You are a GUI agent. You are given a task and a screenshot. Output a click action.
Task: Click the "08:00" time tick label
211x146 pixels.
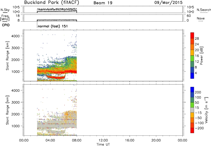[x=77, y=140]
